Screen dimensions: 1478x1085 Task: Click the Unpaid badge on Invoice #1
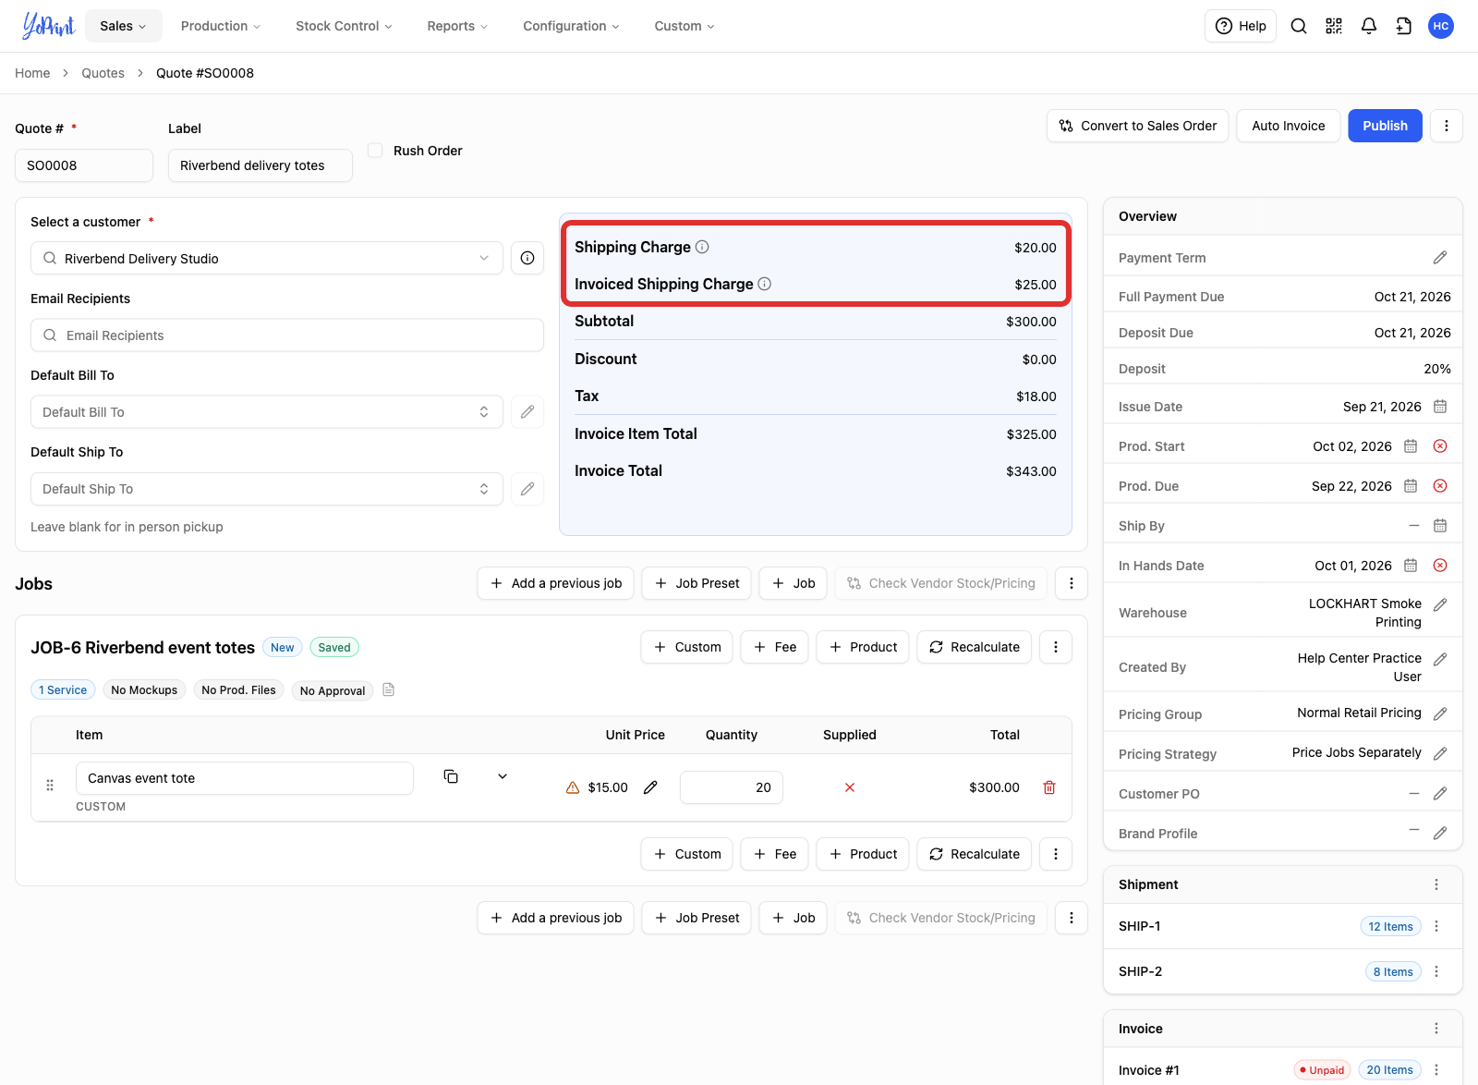tap(1322, 1070)
